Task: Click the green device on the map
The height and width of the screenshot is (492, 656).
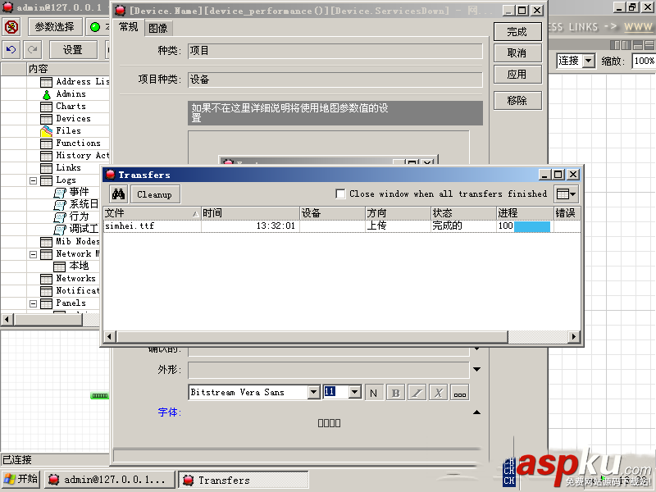Action: (x=99, y=396)
